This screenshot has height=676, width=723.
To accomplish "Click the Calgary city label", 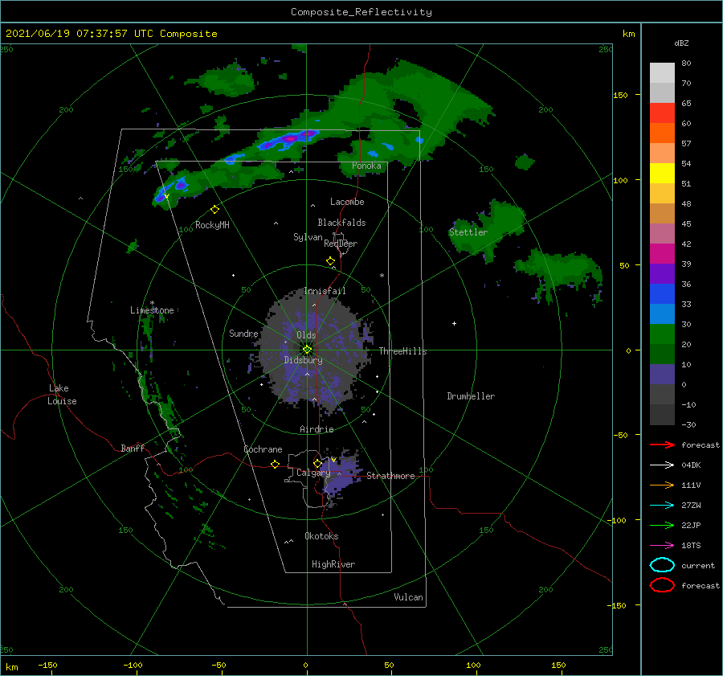I will 313,473.
